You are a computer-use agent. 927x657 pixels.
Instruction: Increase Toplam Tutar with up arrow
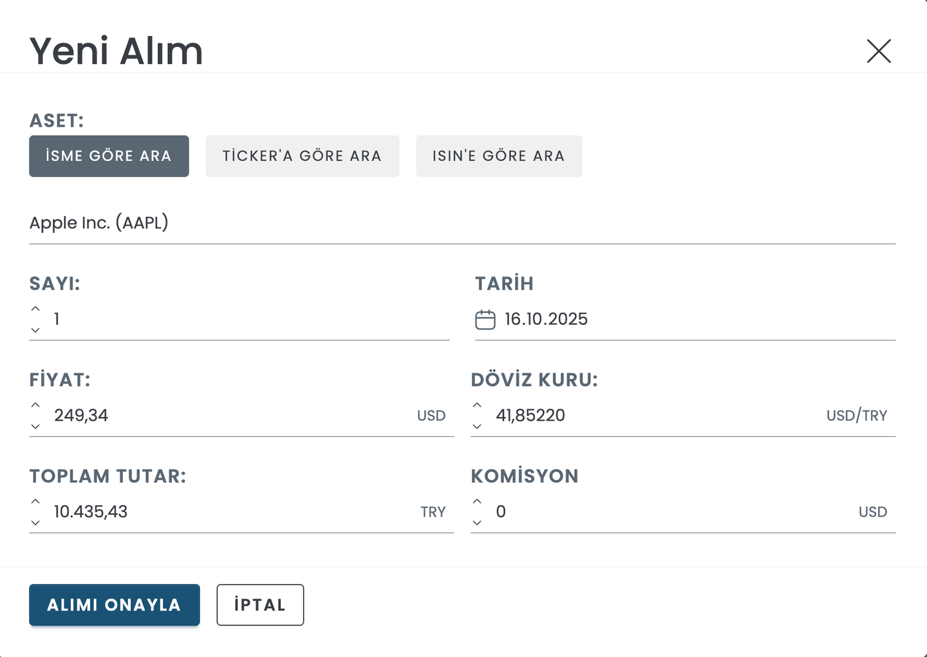click(x=35, y=501)
